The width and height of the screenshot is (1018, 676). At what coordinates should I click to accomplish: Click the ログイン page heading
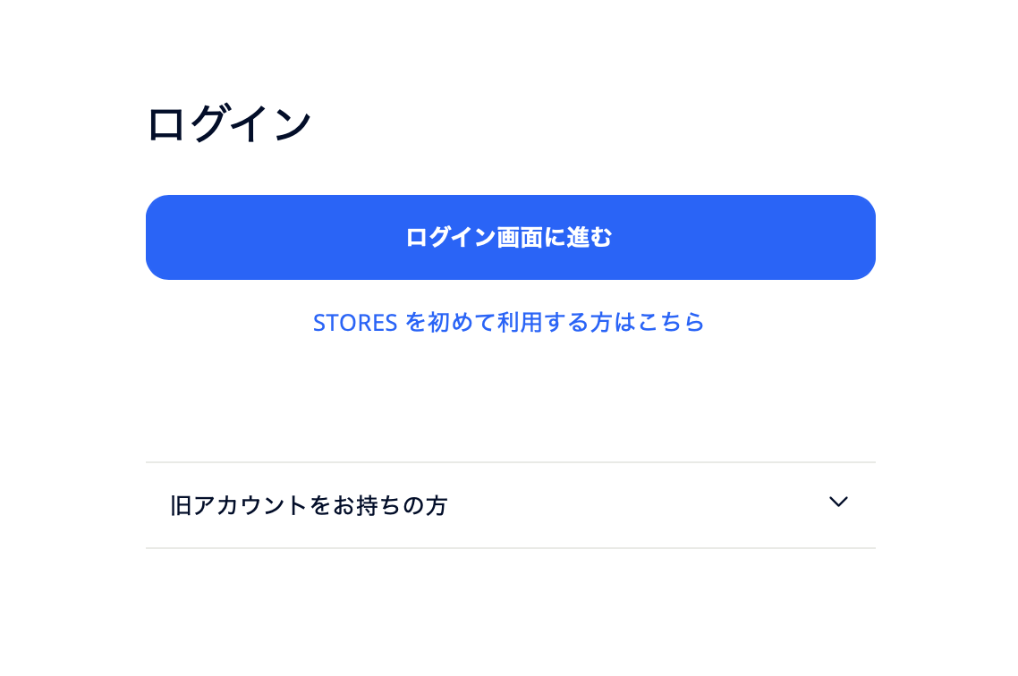[x=229, y=124]
